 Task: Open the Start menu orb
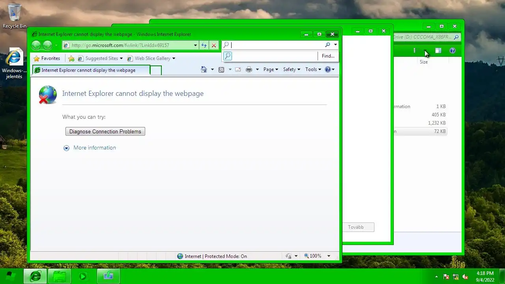click(x=11, y=276)
